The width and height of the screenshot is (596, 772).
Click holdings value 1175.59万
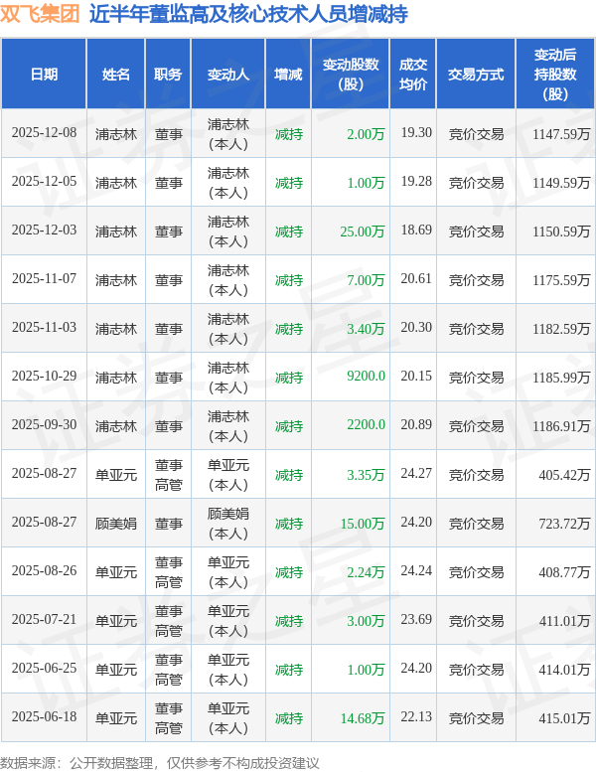[561, 280]
